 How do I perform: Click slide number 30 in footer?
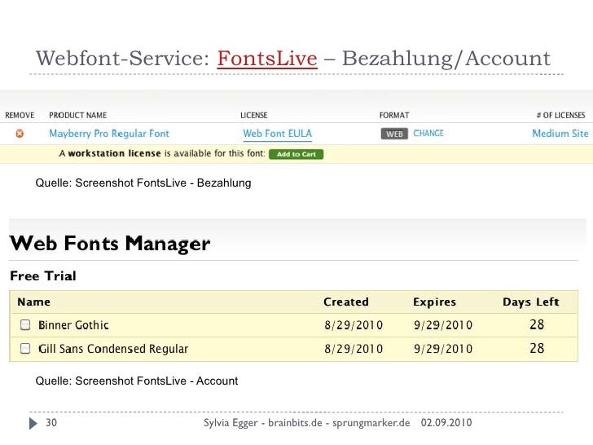coord(51,422)
